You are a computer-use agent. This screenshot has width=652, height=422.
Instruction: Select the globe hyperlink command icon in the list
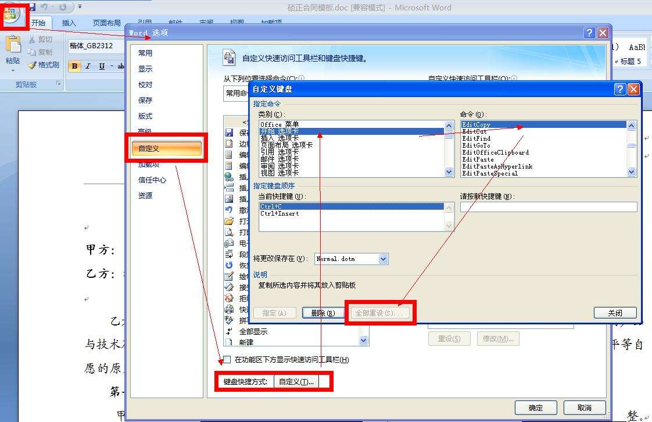(x=229, y=176)
